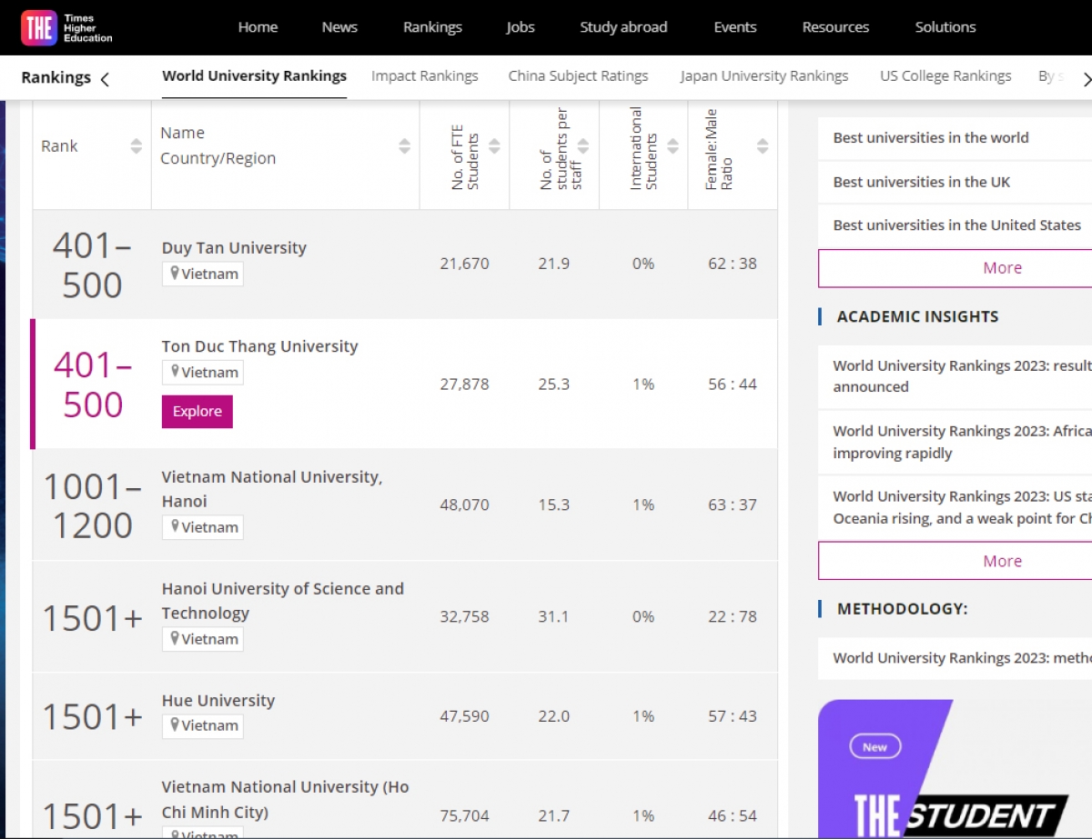Click THE Student promotional banner
Image resolution: width=1092 pixels, height=839 pixels.
point(955,769)
